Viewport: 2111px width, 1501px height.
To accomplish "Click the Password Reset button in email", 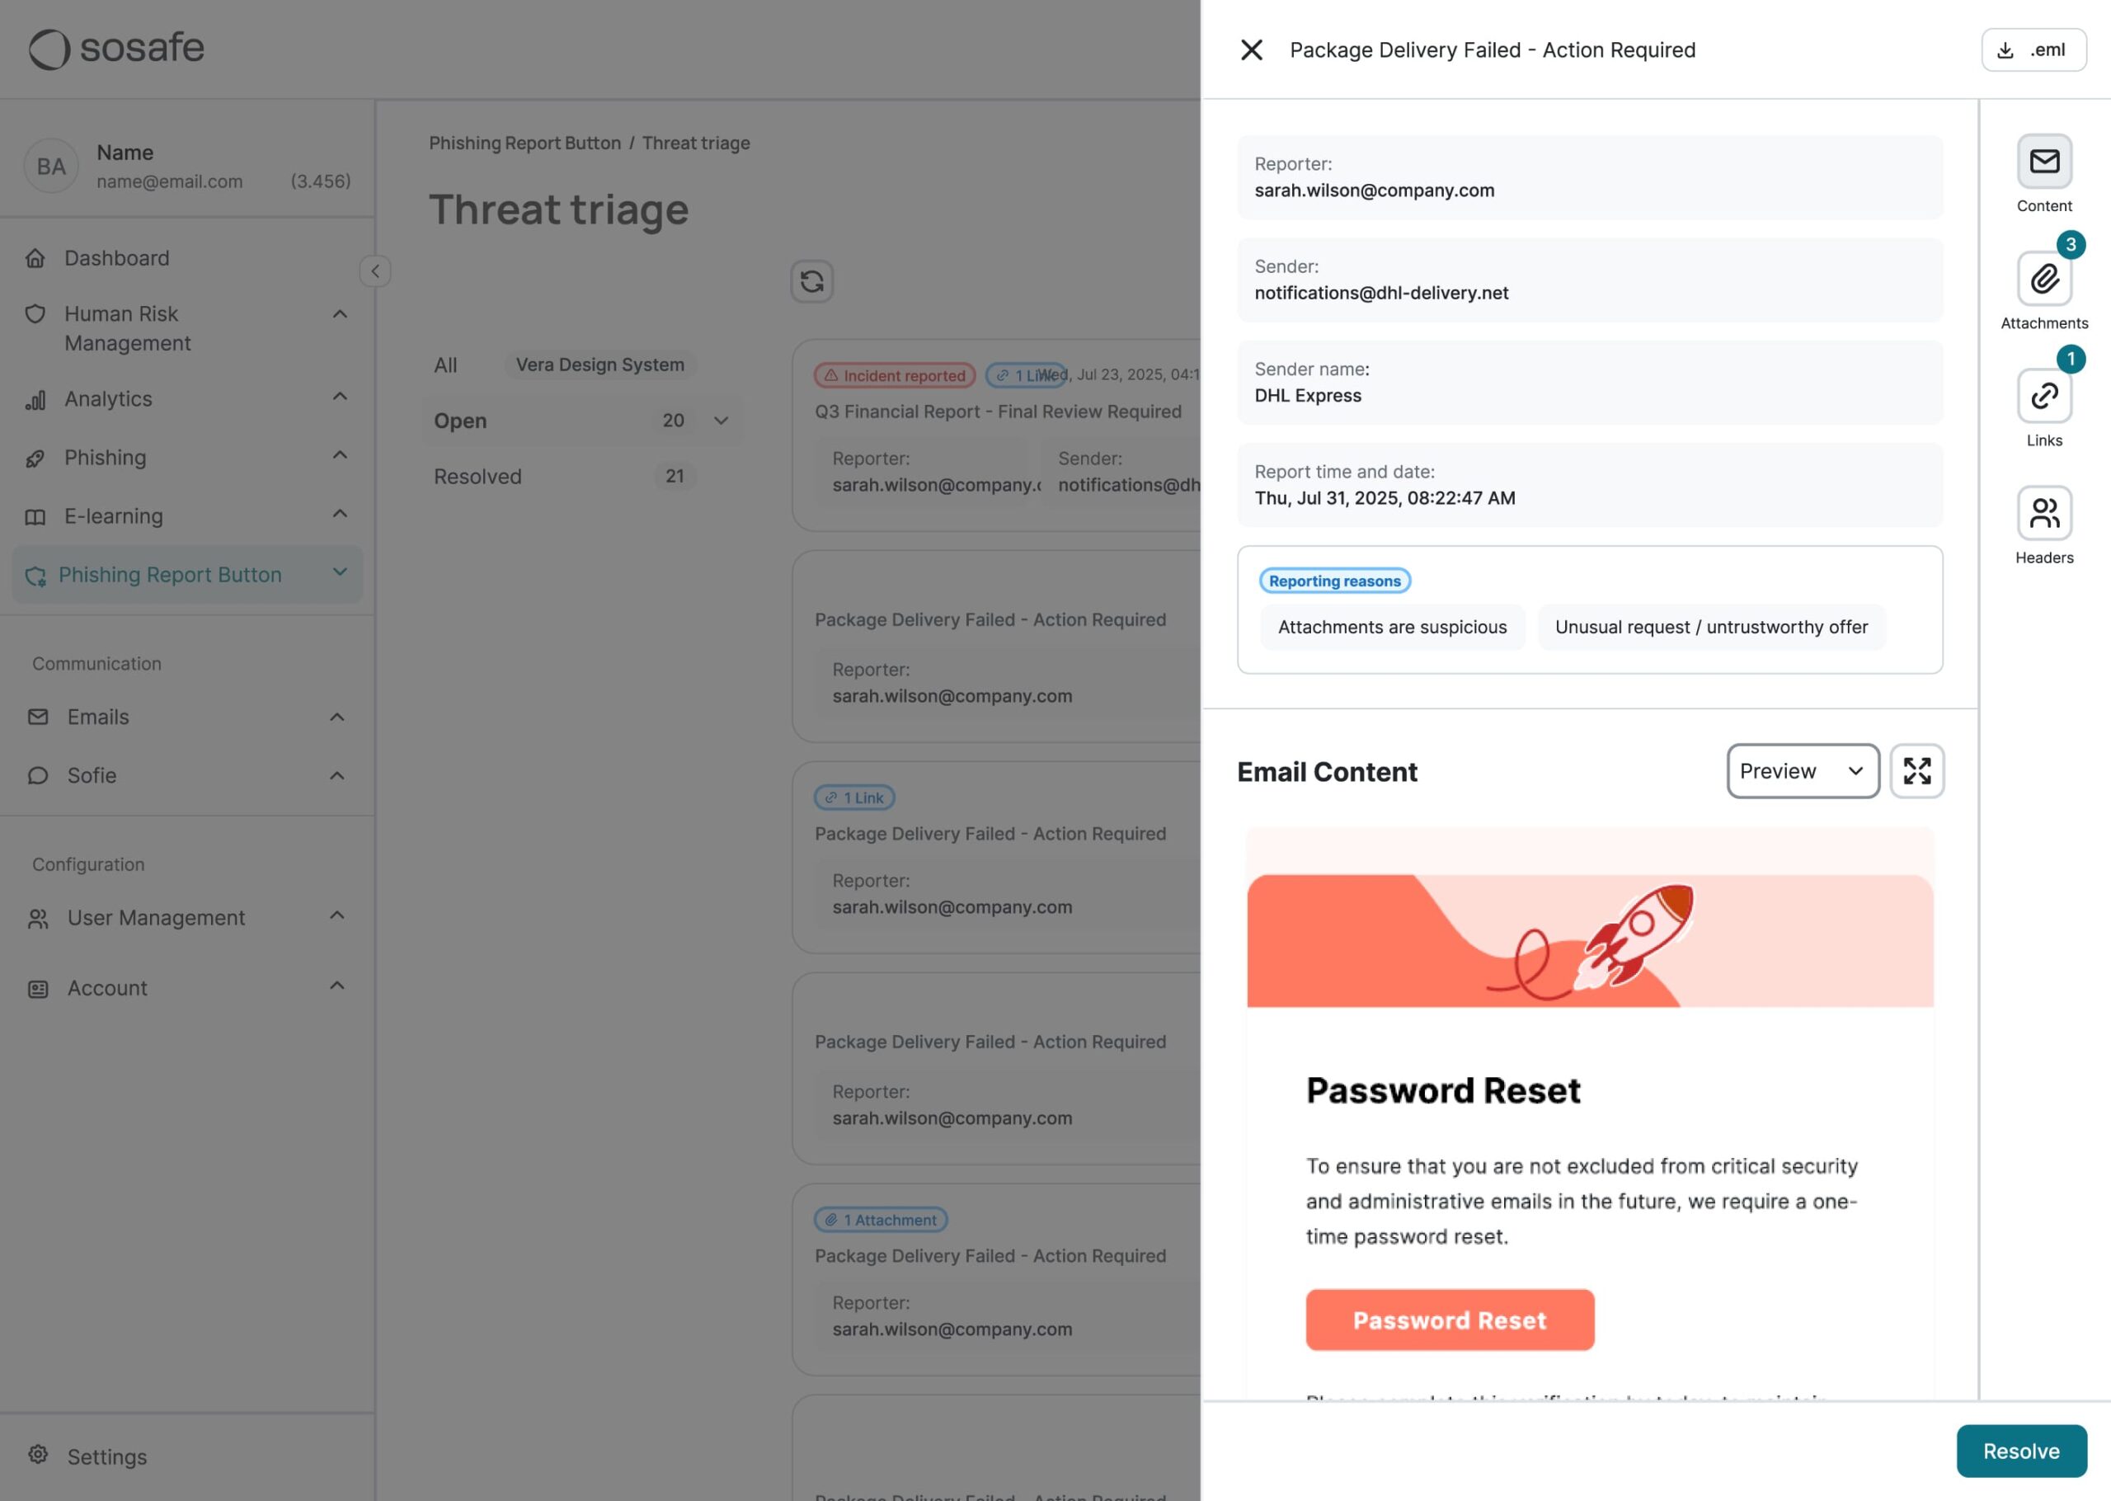I will point(1450,1320).
